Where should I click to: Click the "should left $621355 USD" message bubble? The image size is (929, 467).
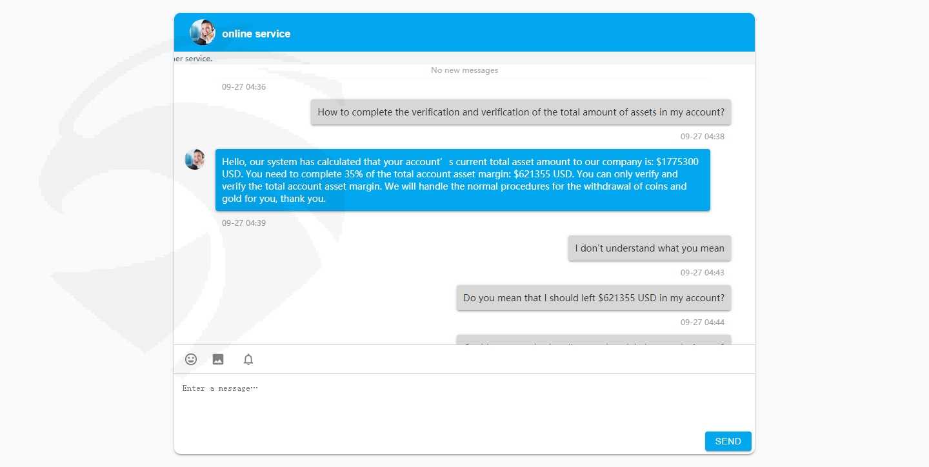(594, 298)
